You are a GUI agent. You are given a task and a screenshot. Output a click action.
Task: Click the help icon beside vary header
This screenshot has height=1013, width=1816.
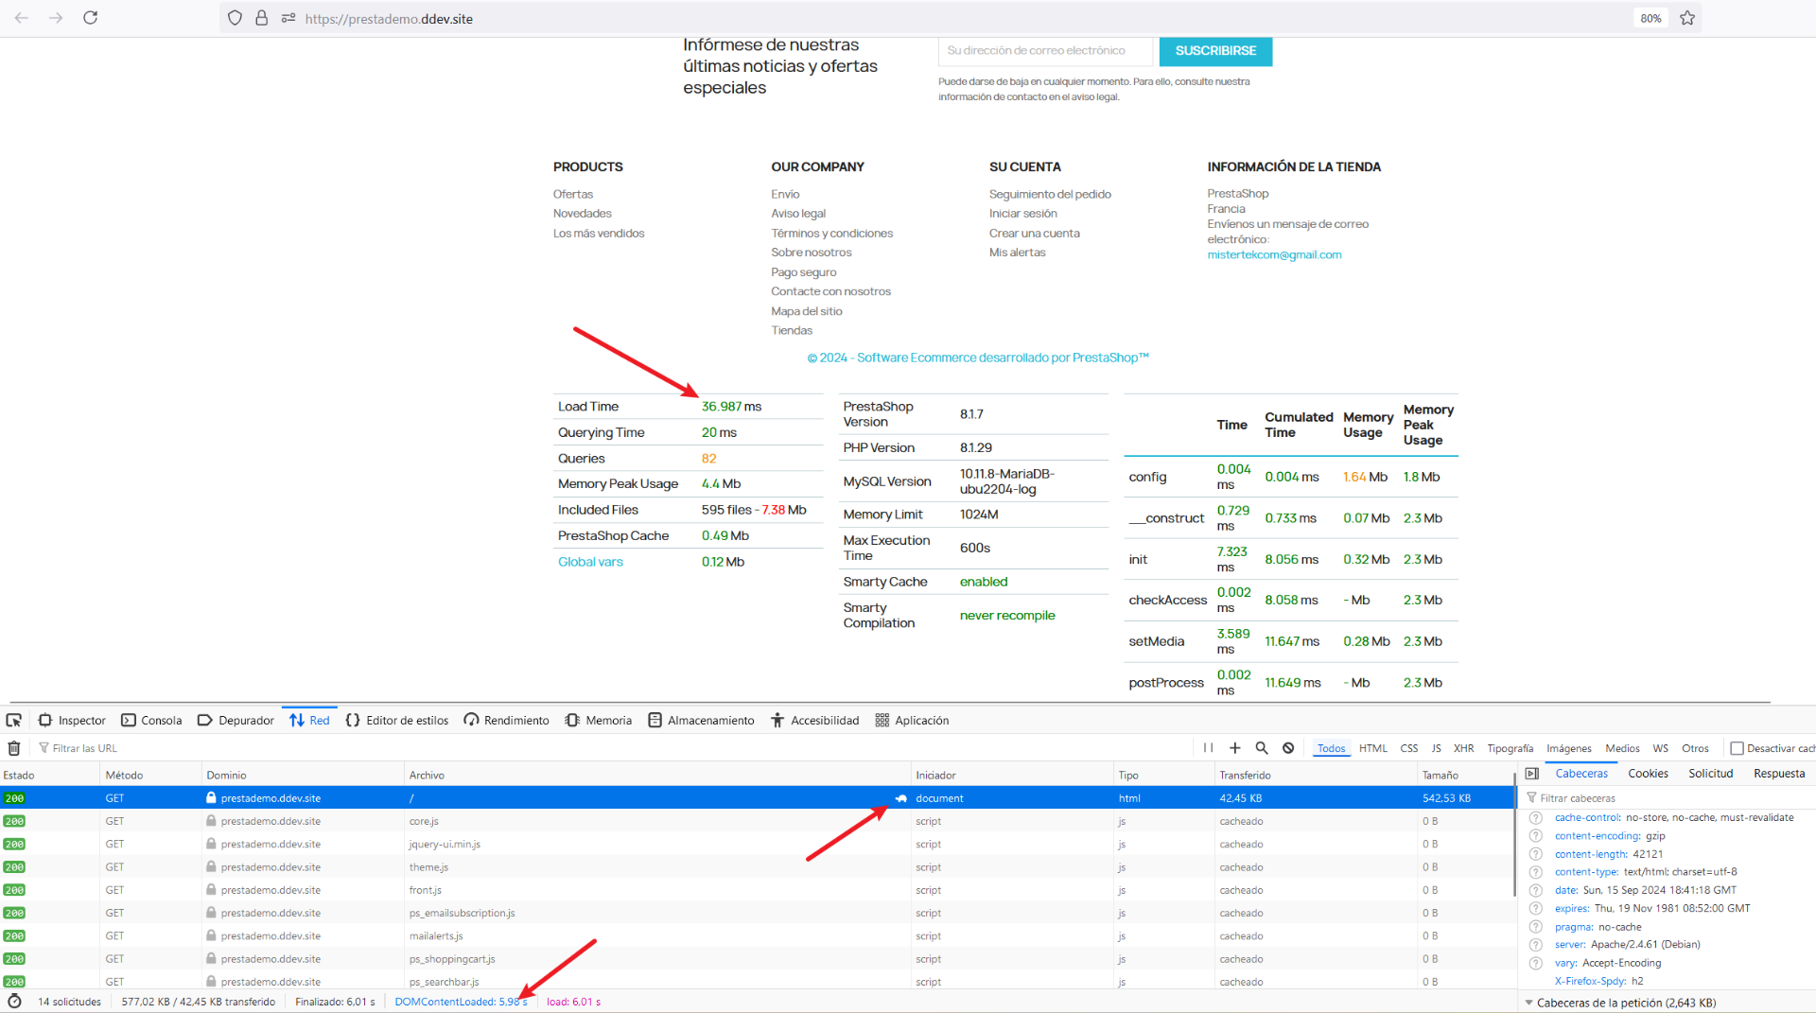[1536, 963]
